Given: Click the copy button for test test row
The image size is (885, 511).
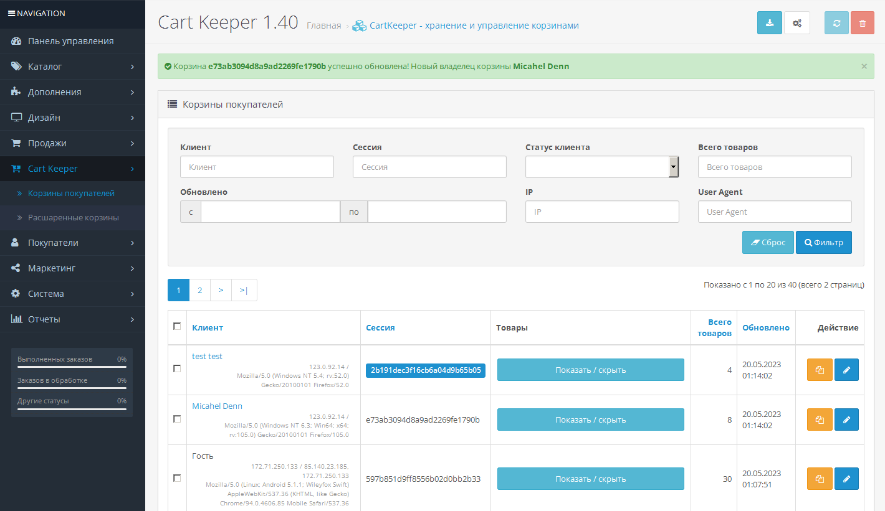Looking at the screenshot, I should pyautogui.click(x=820, y=370).
